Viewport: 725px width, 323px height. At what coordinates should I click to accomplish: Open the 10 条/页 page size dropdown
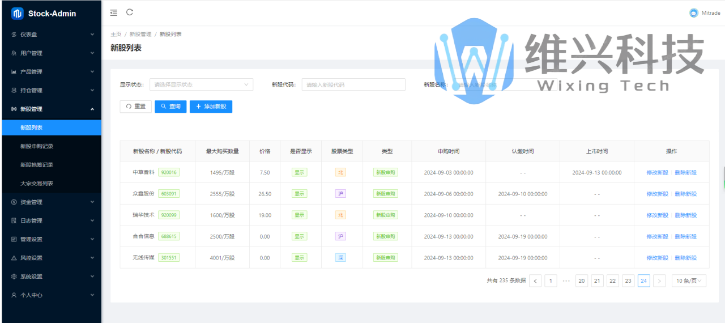coord(689,280)
